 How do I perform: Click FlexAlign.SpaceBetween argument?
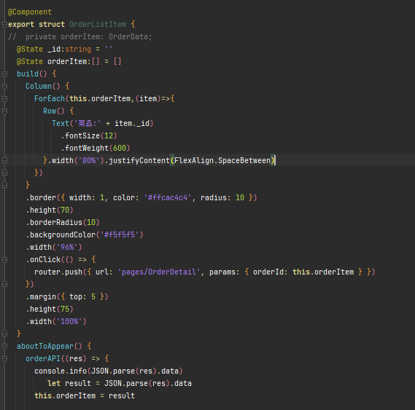[222, 160]
